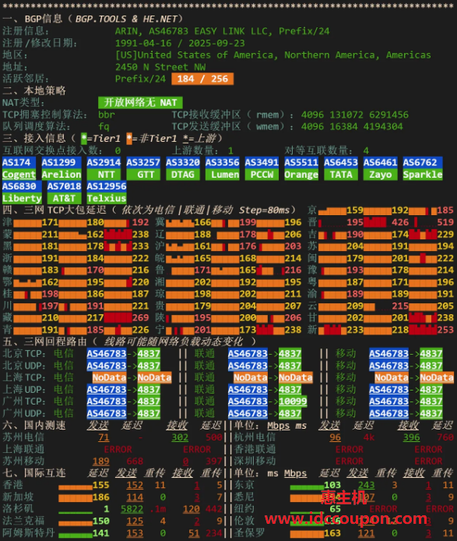Click the 269 latency value in 藏 row
The width and height of the screenshot is (457, 541).
pyautogui.click(x=140, y=317)
